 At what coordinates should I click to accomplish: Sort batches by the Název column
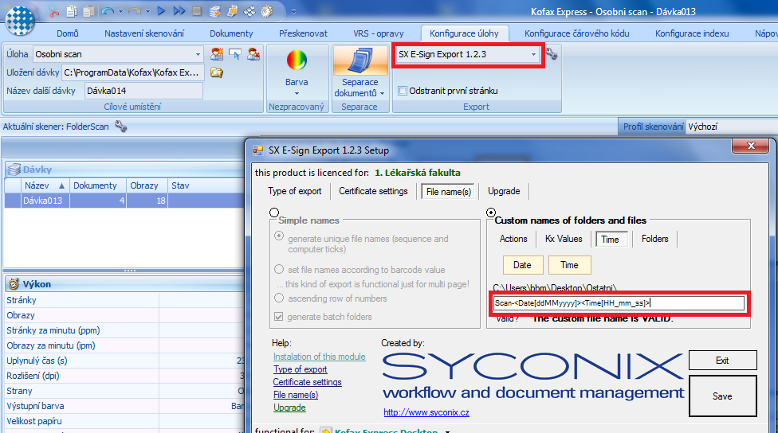(x=45, y=185)
